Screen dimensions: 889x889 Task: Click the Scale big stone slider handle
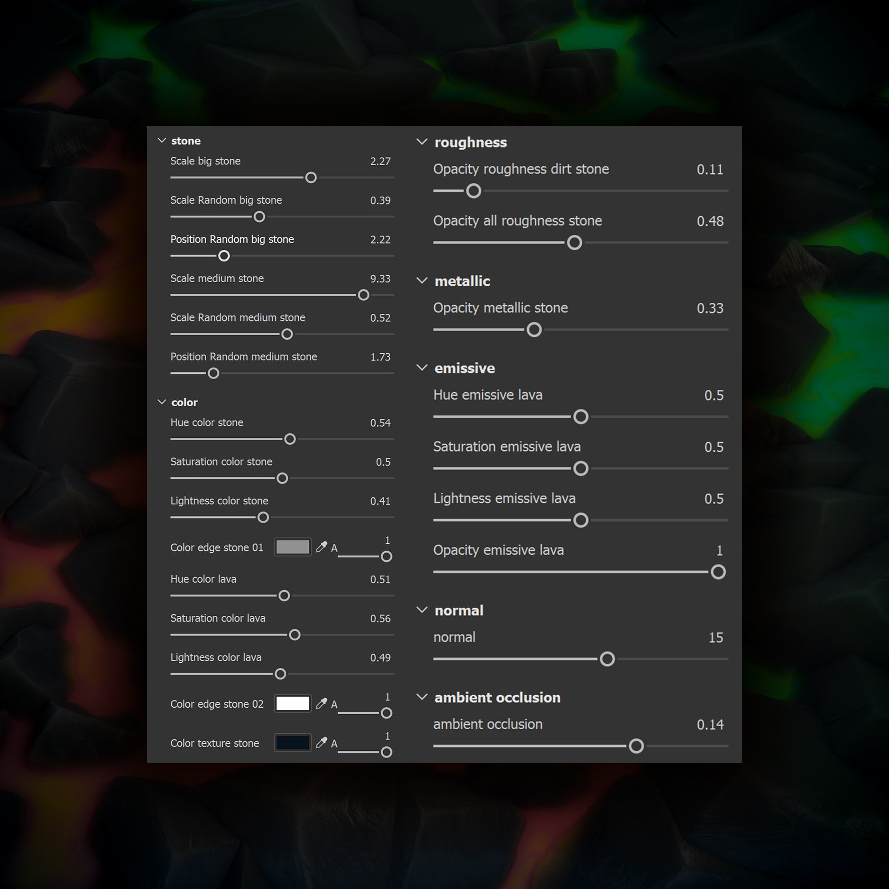[311, 178]
